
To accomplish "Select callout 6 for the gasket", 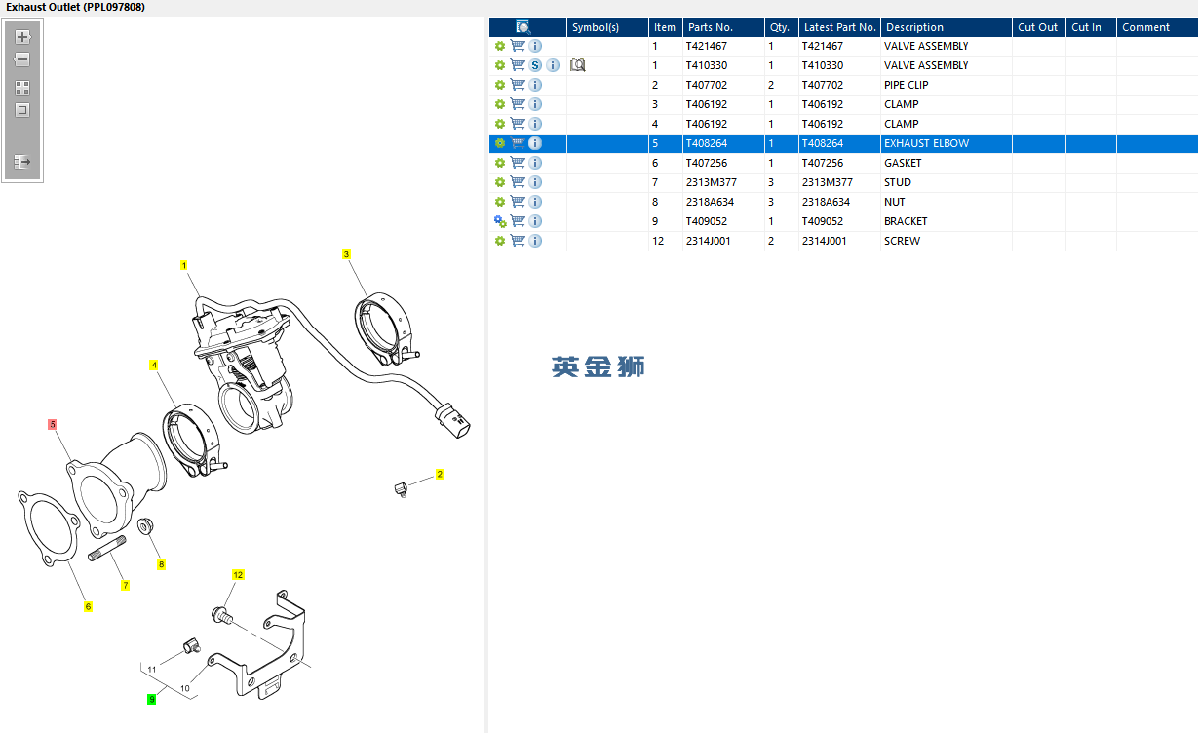I will click(88, 606).
